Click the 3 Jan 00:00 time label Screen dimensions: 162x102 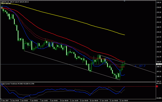(x=24, y=100)
